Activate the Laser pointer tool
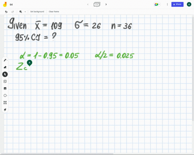 point(5,110)
